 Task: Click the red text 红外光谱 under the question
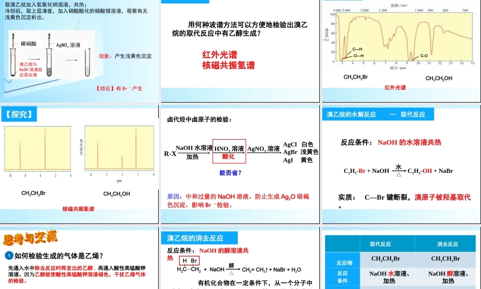click(220, 54)
